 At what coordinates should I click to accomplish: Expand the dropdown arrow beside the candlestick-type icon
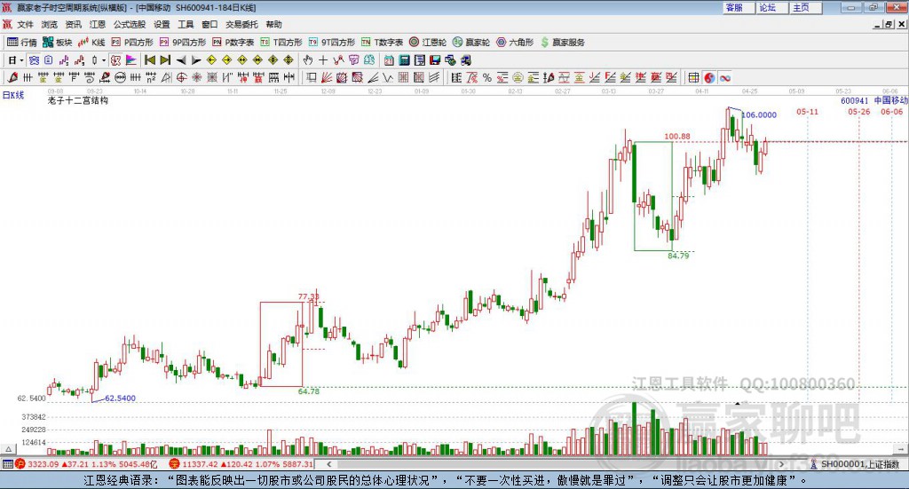(104, 60)
